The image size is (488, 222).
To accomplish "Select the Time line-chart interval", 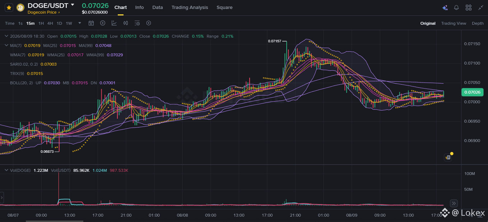I will pos(10,23).
